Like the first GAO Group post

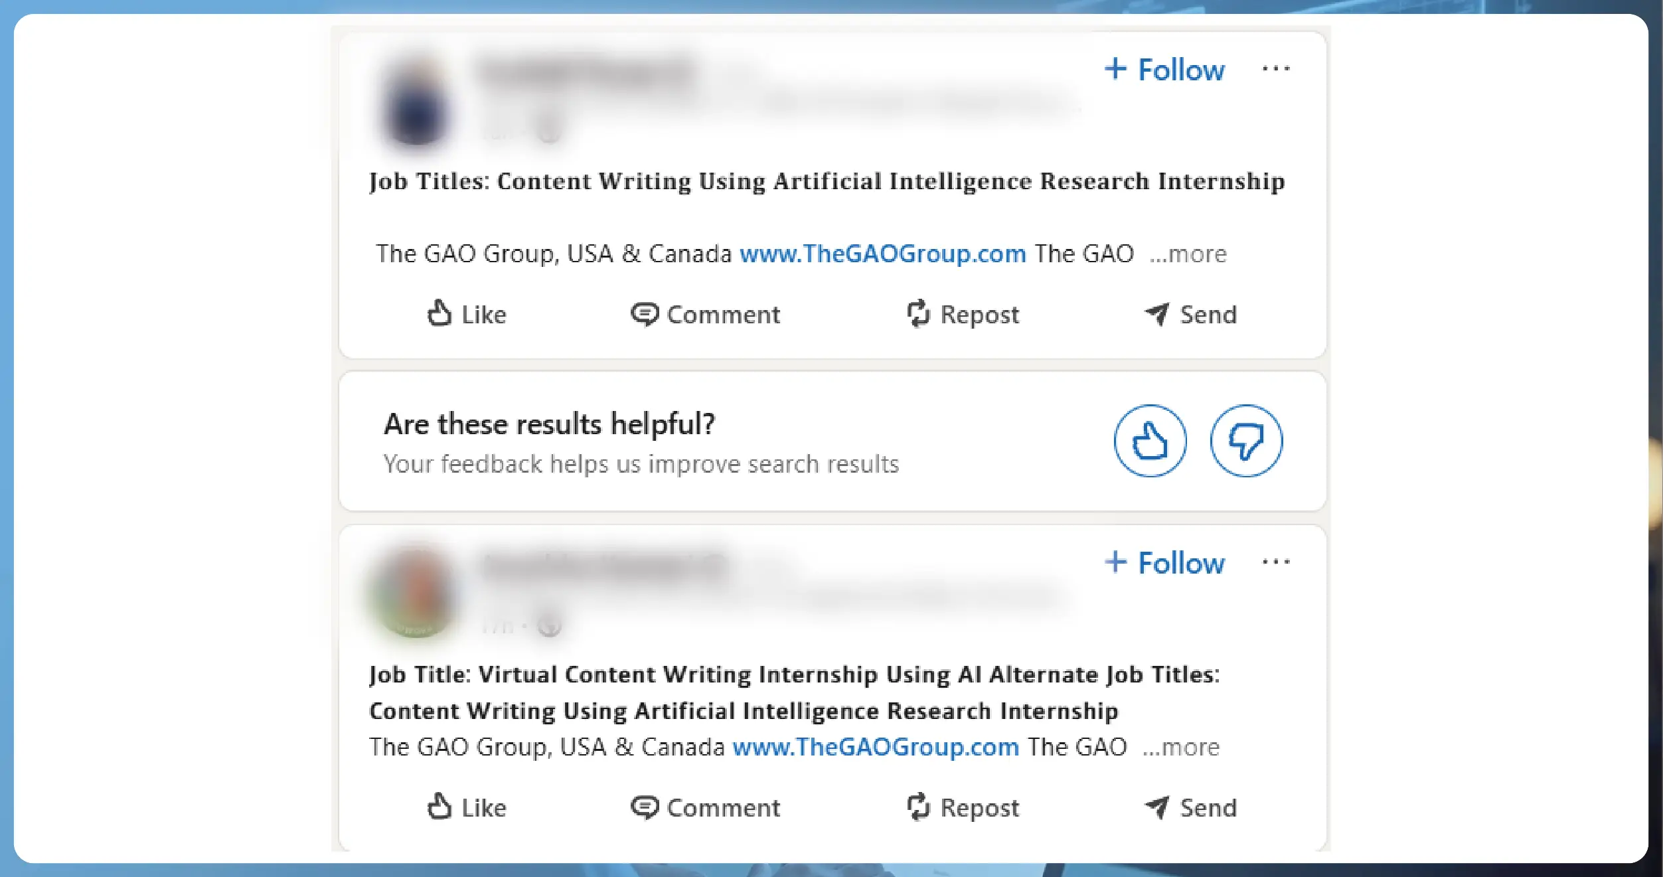tap(467, 315)
